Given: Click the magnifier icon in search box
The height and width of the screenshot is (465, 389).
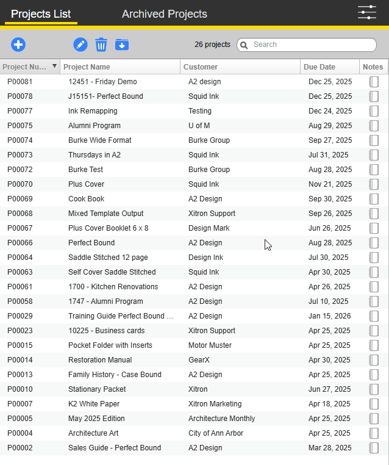Looking at the screenshot, I should [244, 45].
